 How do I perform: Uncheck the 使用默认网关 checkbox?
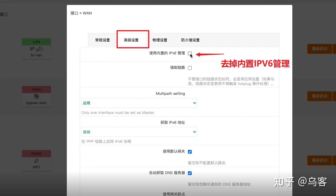pos(190,151)
